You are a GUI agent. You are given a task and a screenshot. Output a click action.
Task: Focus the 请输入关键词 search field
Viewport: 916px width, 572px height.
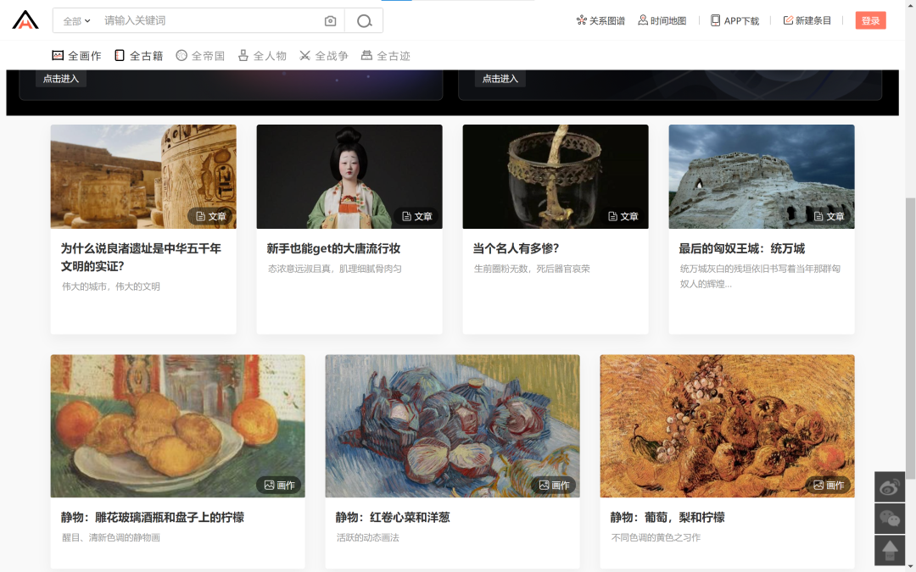click(x=209, y=20)
